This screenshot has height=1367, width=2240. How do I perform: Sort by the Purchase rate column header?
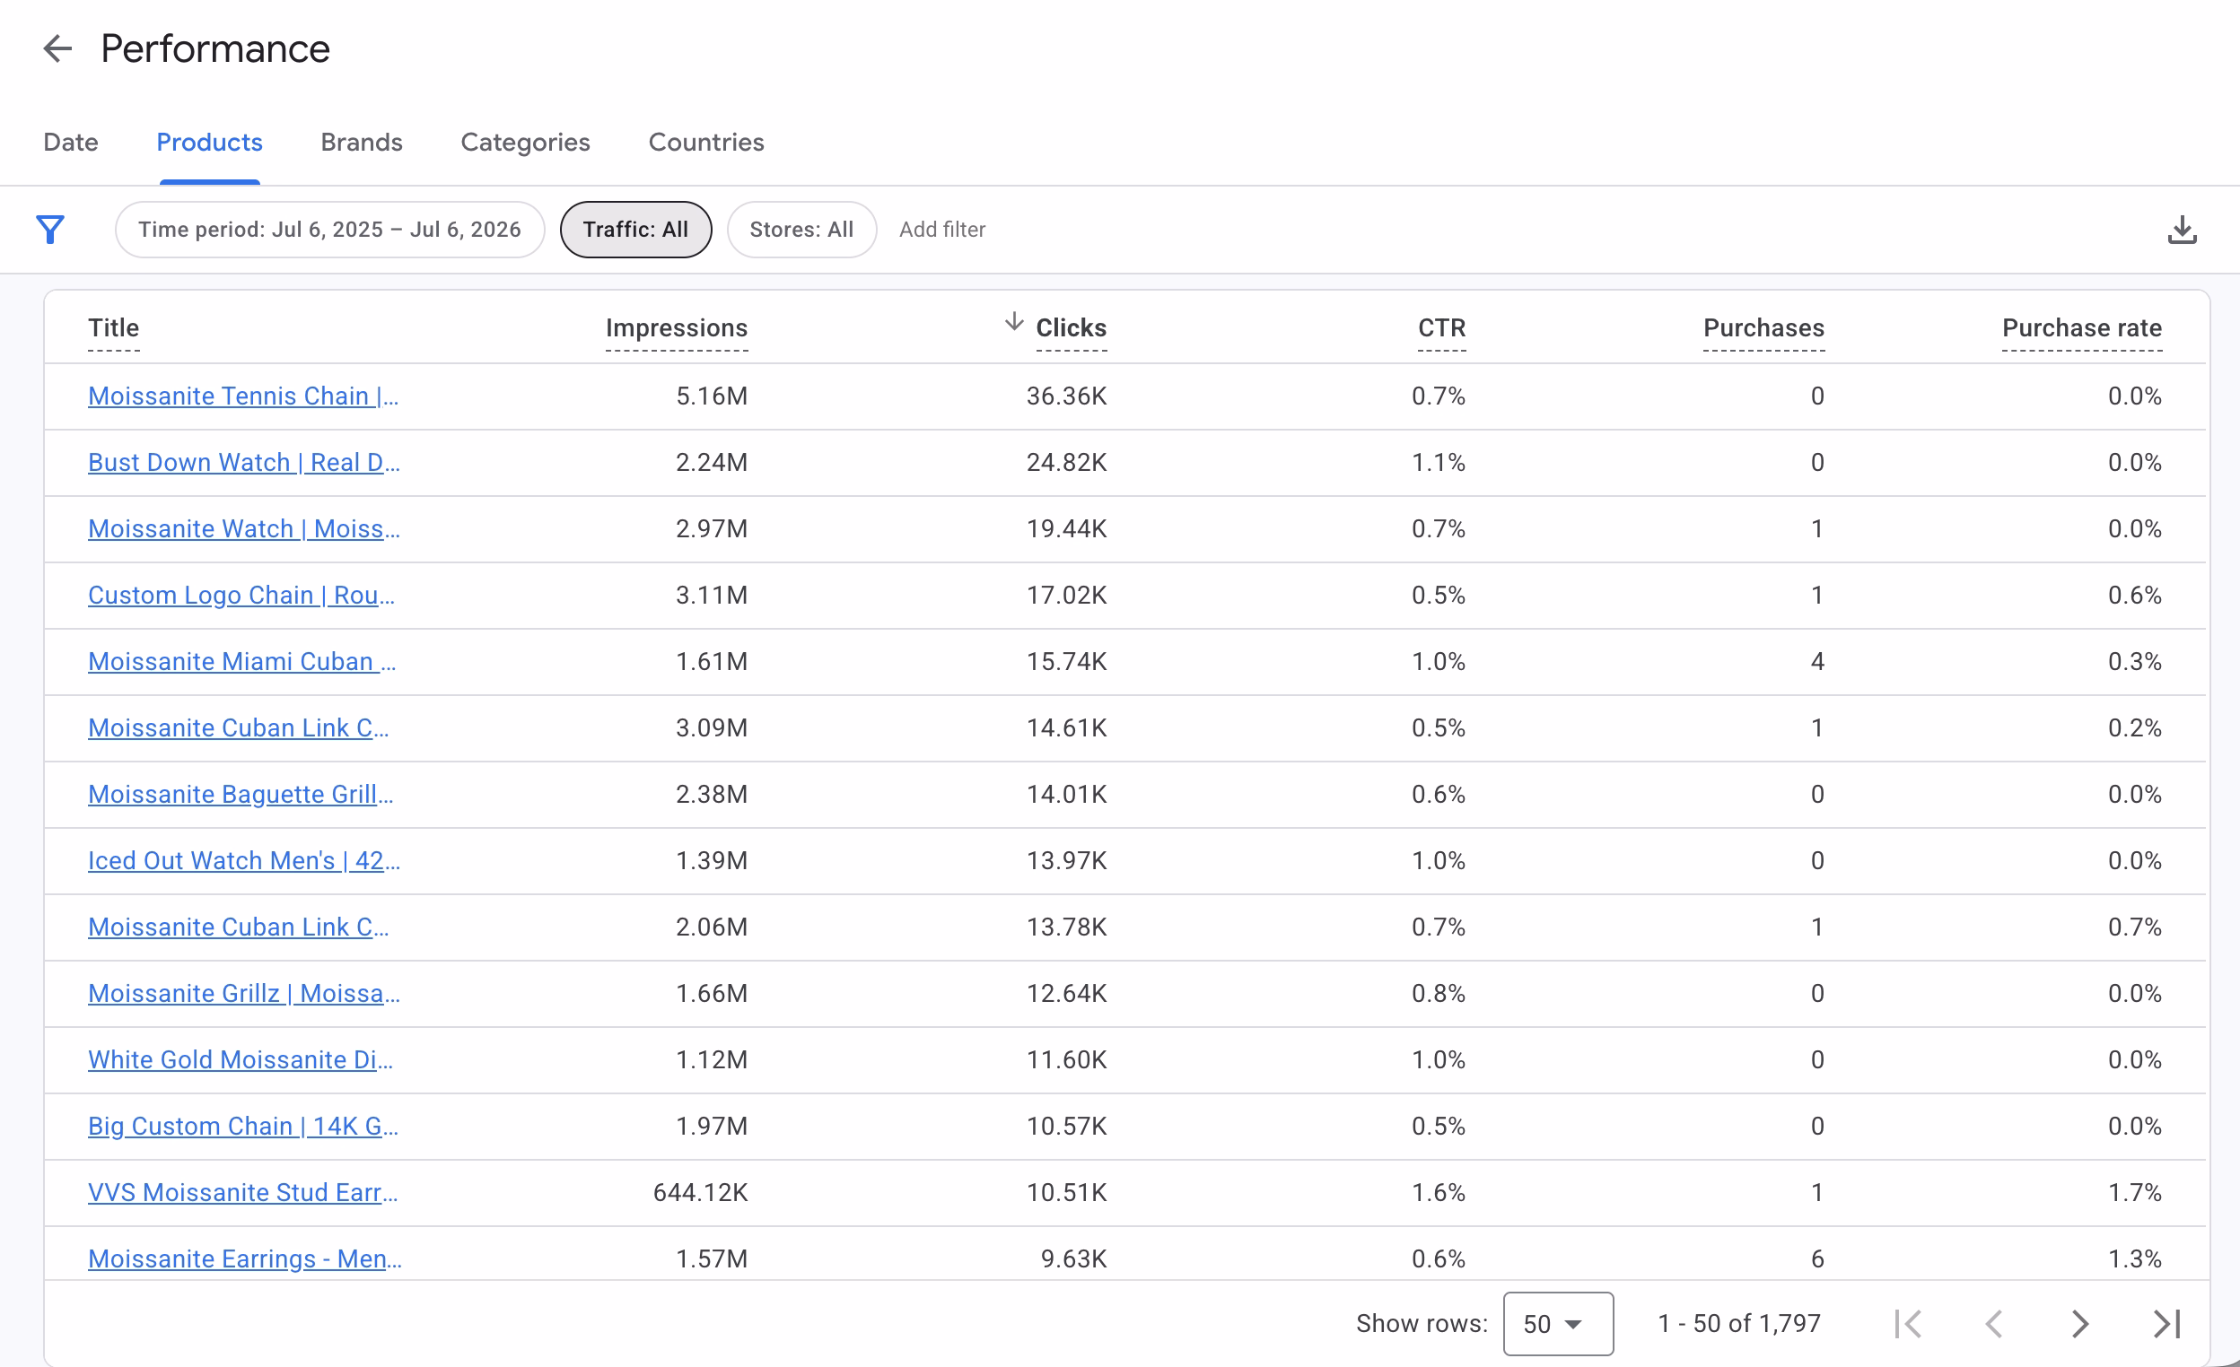tap(2082, 328)
